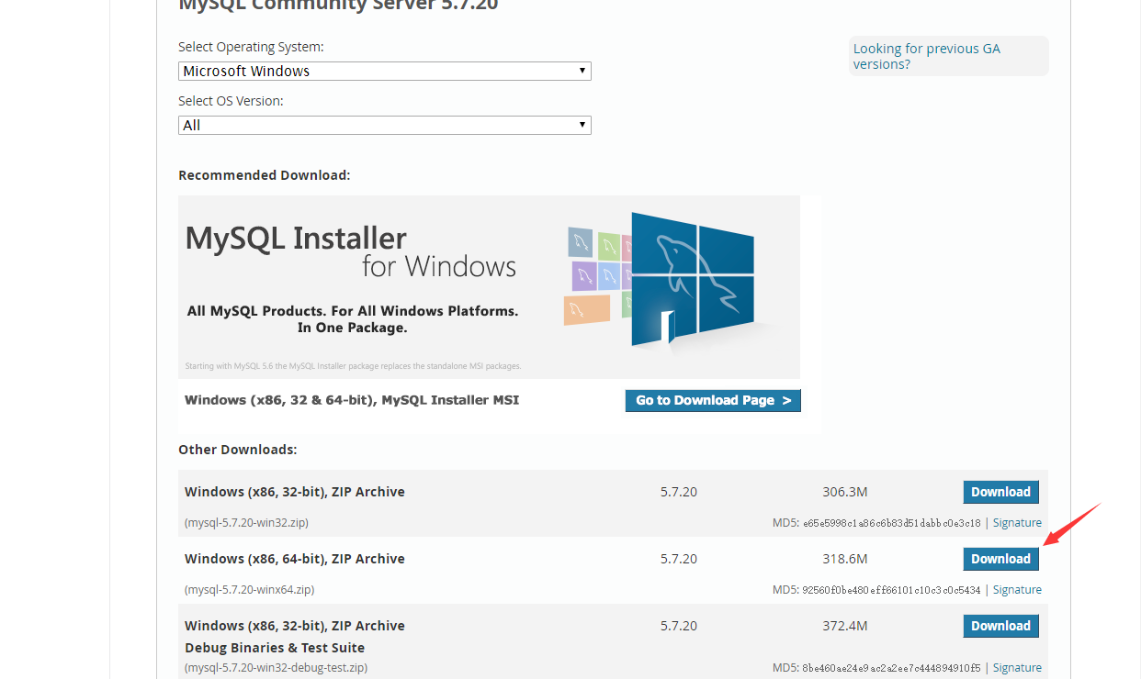
Task: Click the MySQL Community Server 5.7.20 heading
Action: (x=338, y=6)
